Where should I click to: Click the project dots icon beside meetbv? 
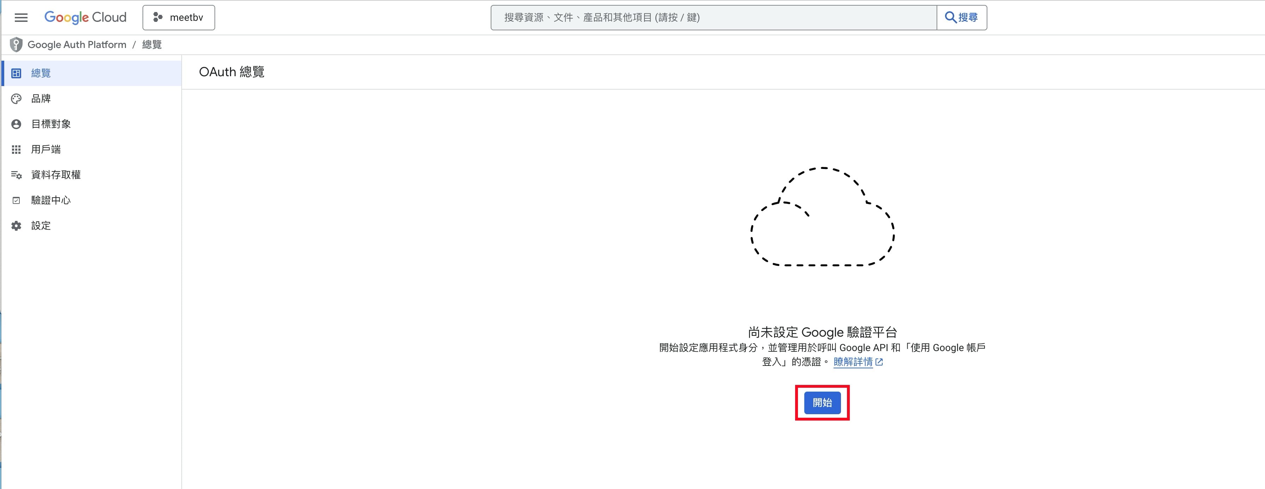click(157, 18)
